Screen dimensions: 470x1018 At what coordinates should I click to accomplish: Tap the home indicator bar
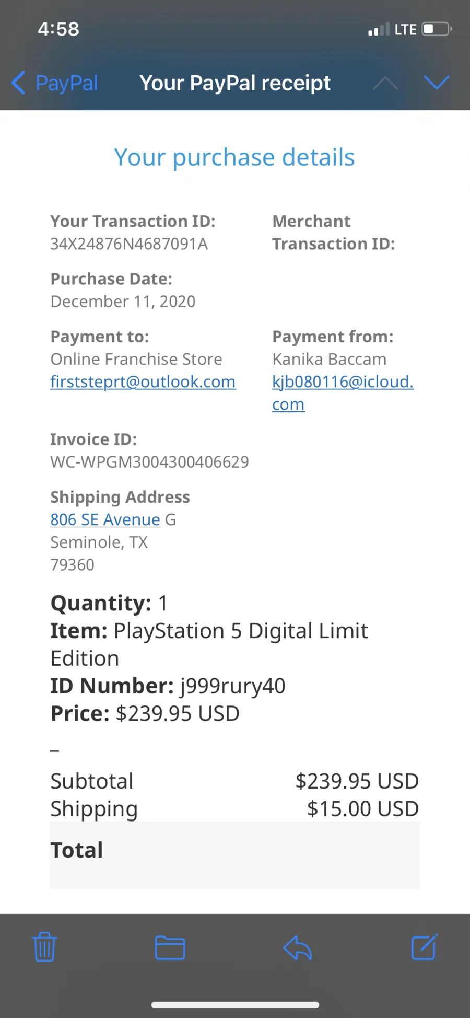pos(235,1004)
